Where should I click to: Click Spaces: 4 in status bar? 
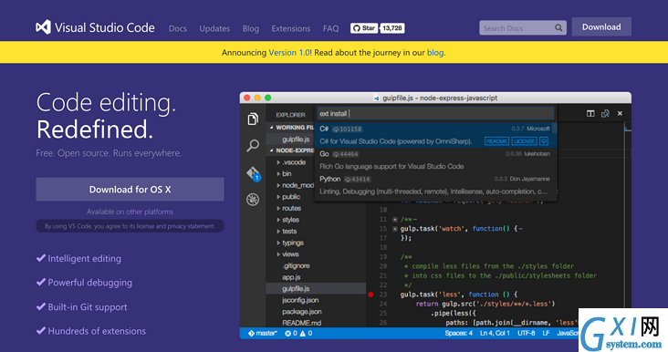(x=459, y=333)
